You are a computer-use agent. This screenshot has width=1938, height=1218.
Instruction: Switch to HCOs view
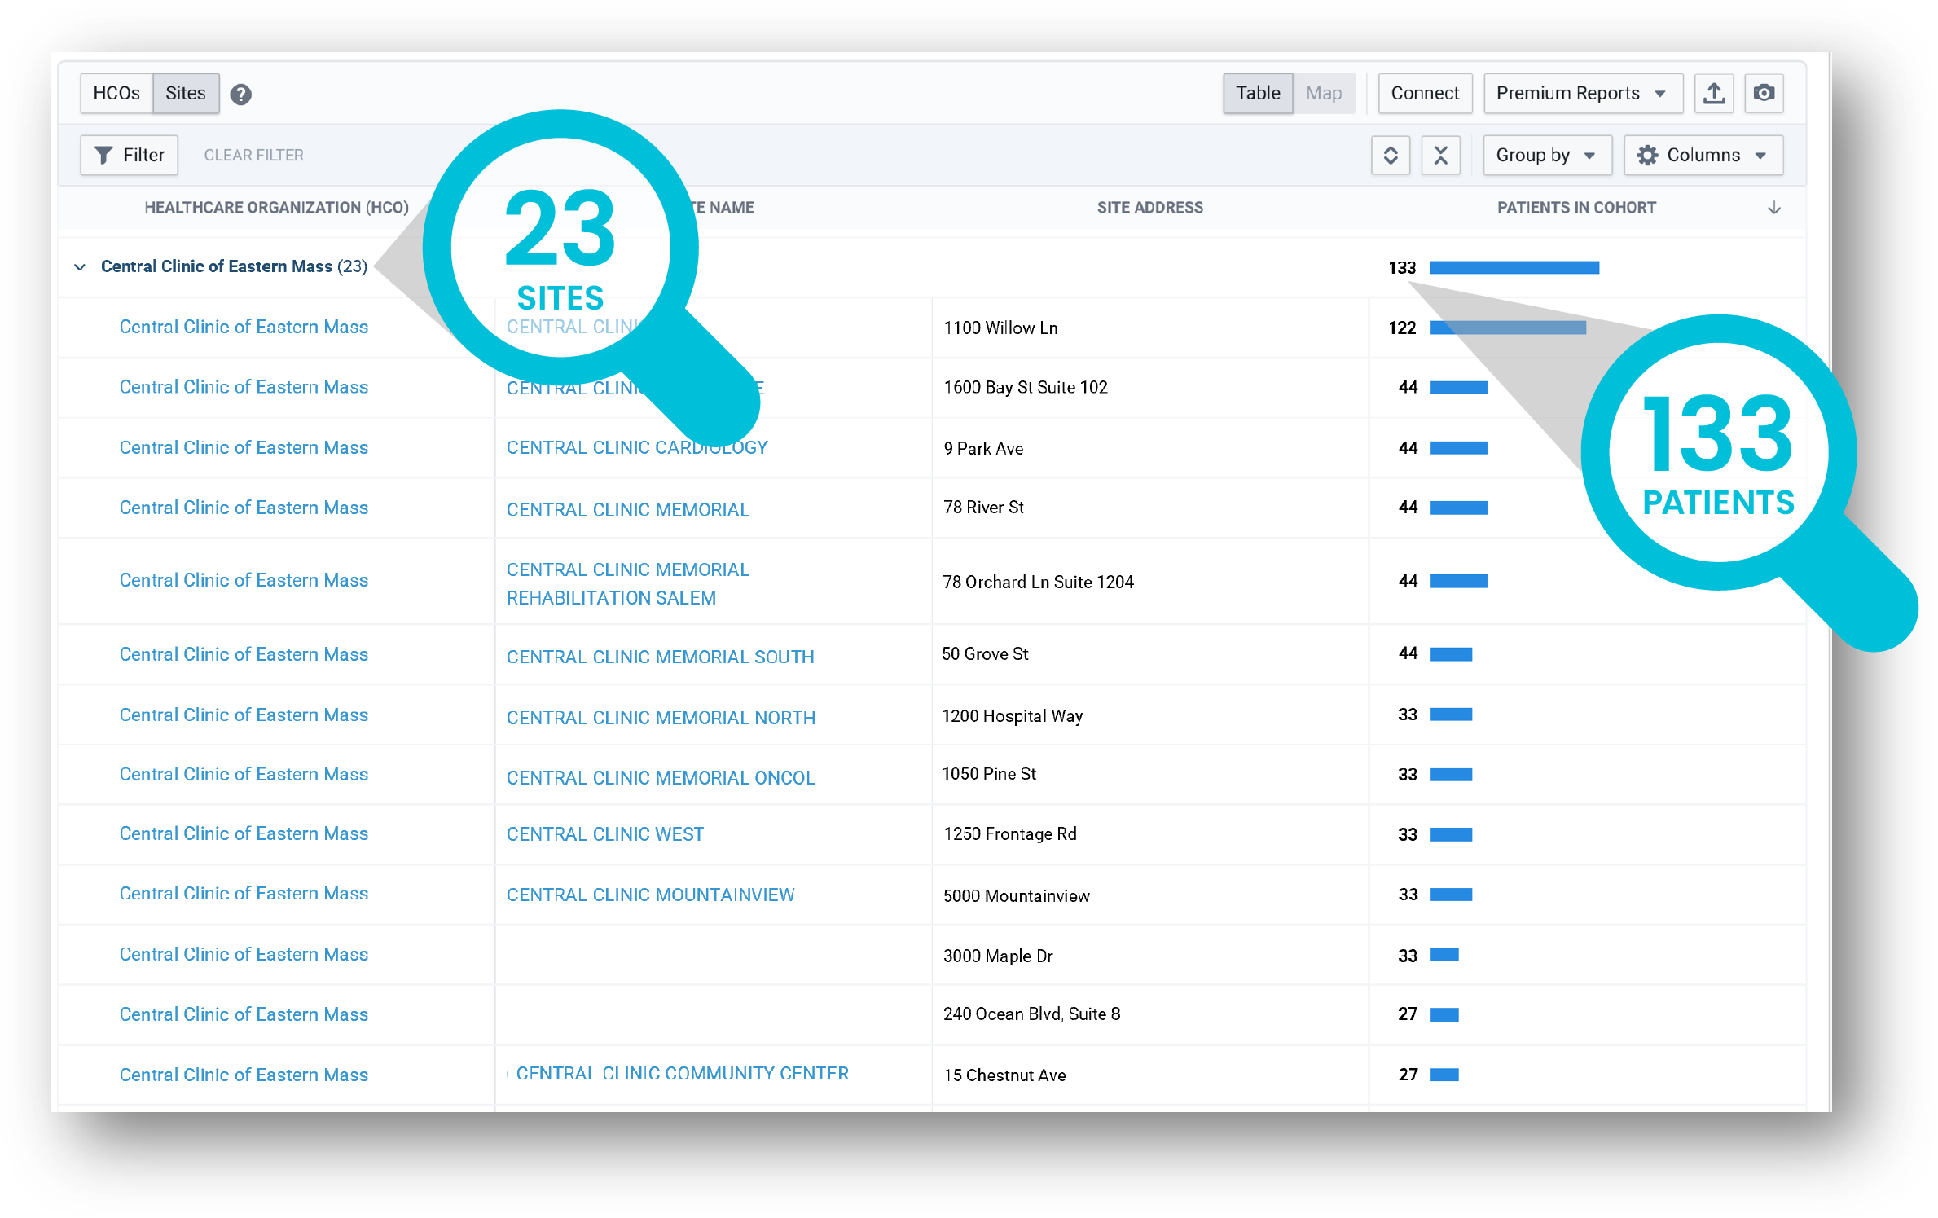[116, 94]
